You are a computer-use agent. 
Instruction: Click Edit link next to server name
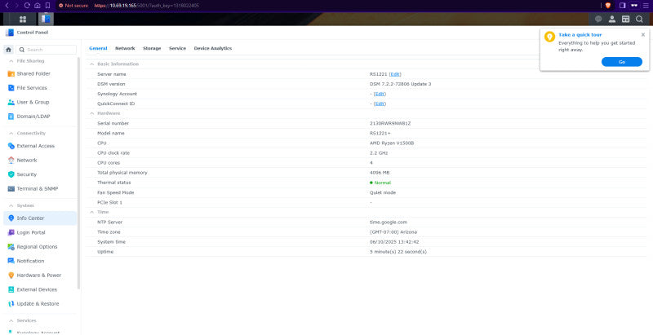pos(395,74)
